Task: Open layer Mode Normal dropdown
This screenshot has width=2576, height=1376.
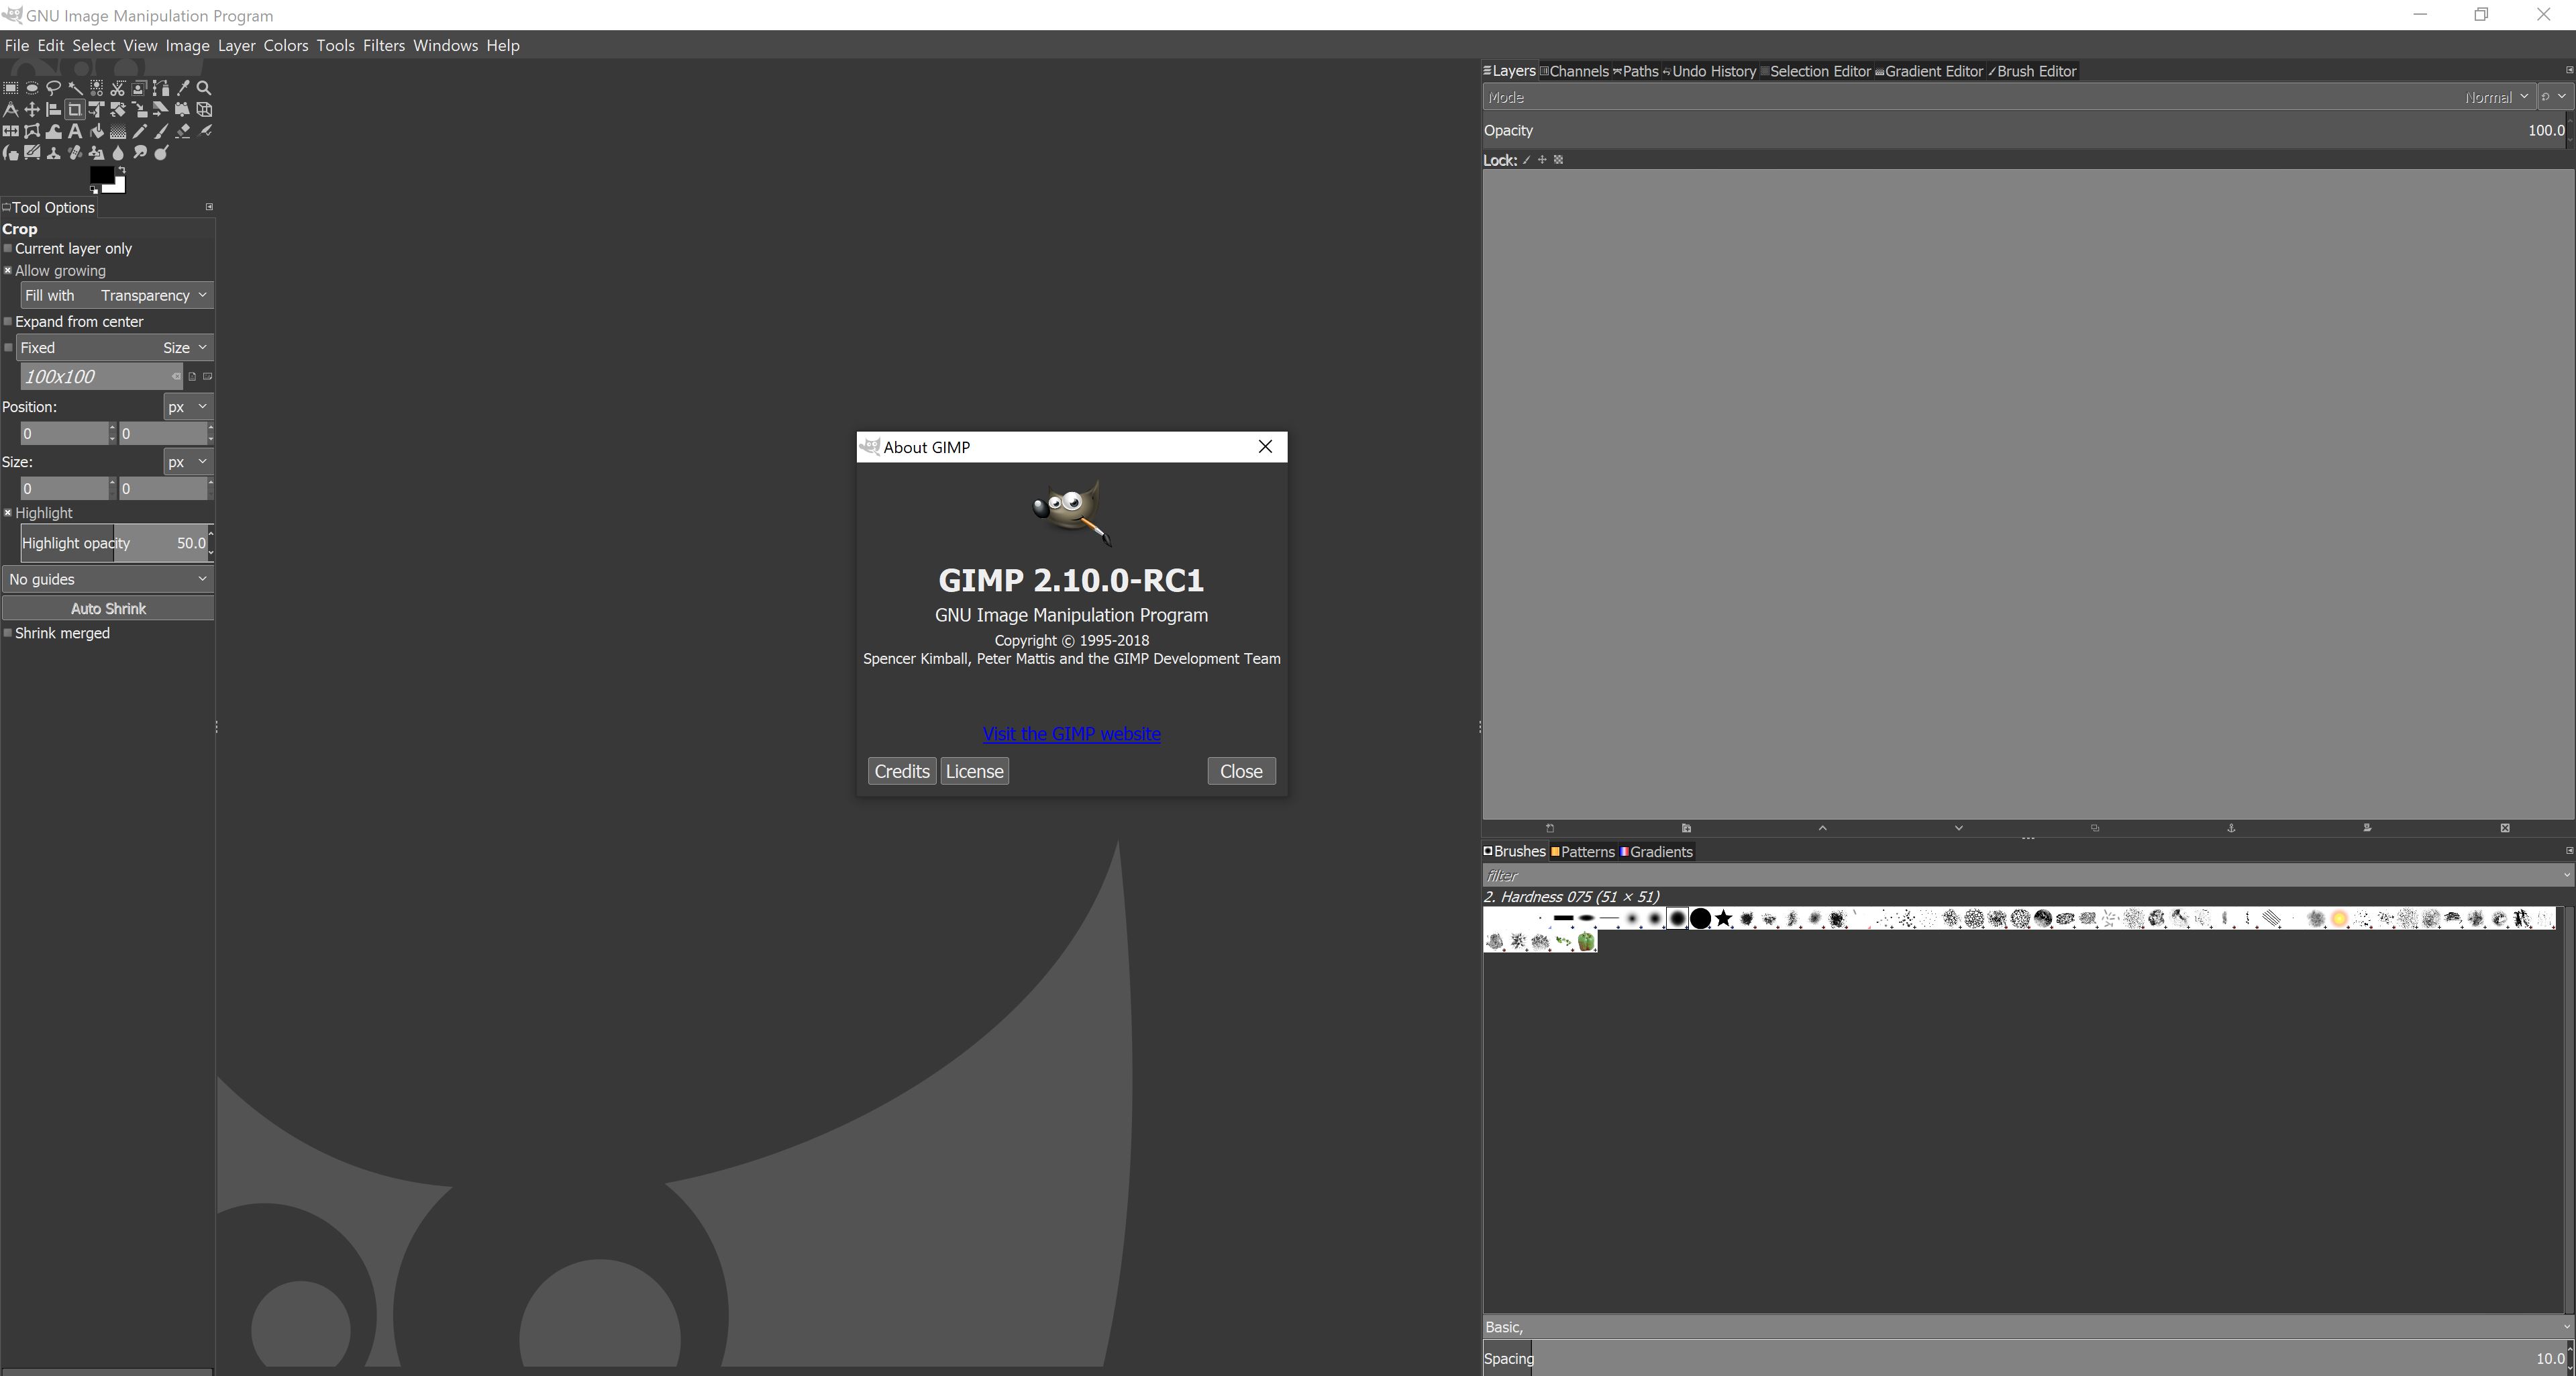Action: tap(2010, 97)
